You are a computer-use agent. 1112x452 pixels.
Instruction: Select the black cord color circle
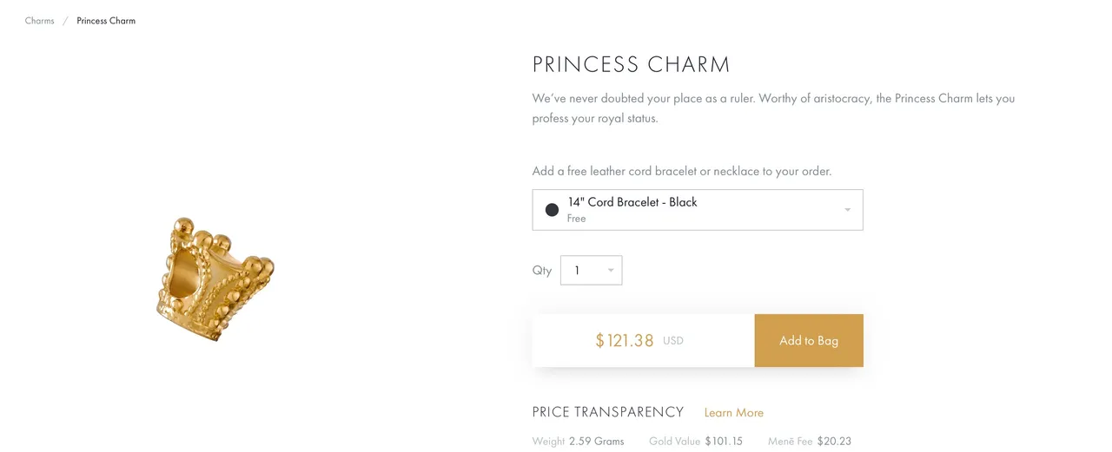click(x=552, y=210)
